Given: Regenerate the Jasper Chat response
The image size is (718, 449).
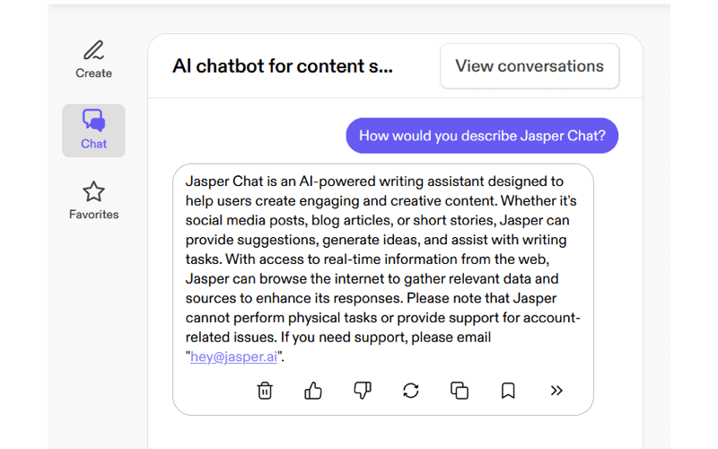Looking at the screenshot, I should pyautogui.click(x=411, y=391).
